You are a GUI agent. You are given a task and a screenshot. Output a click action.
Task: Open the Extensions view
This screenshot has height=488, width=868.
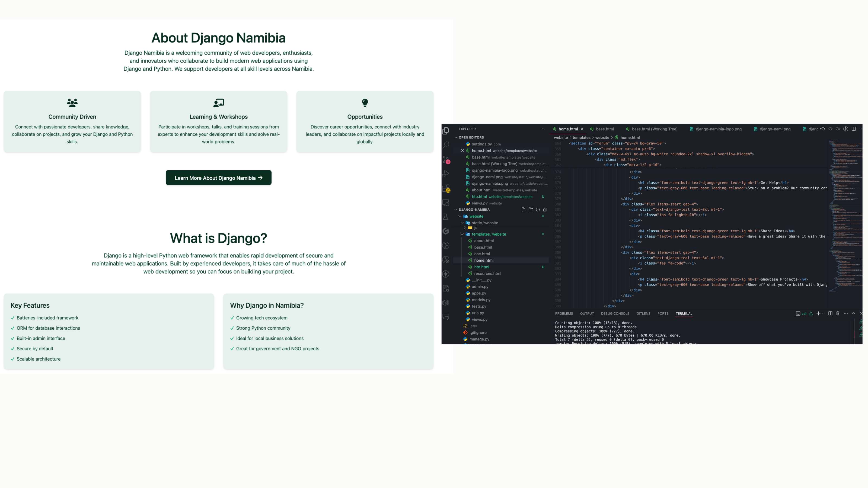(x=446, y=188)
